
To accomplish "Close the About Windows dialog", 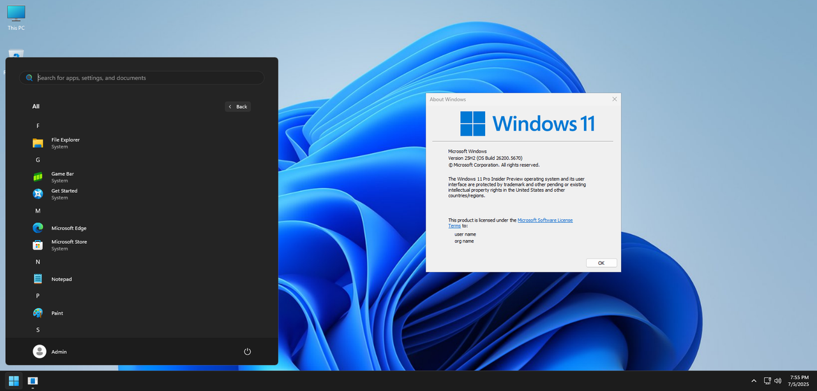I will tap(615, 99).
